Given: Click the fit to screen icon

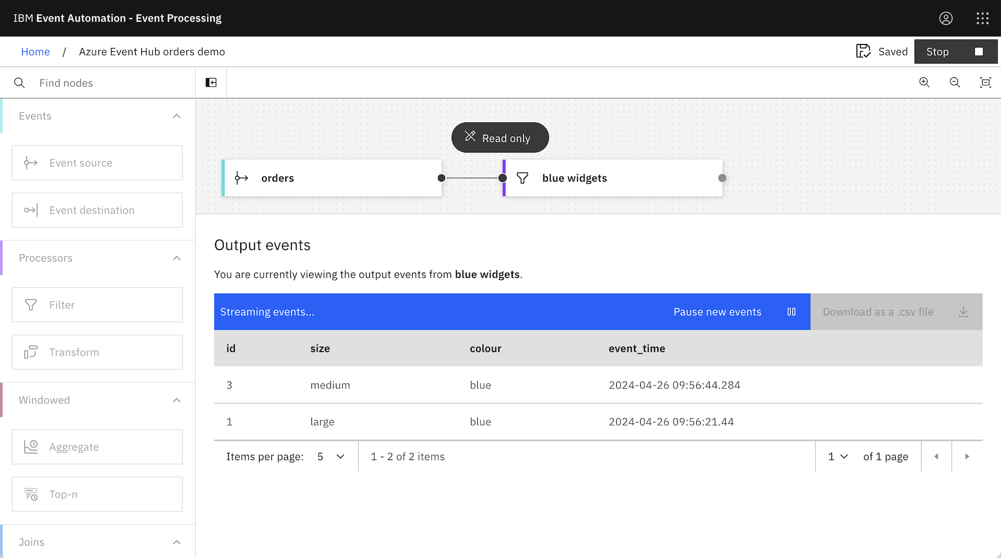Looking at the screenshot, I should click(x=985, y=82).
